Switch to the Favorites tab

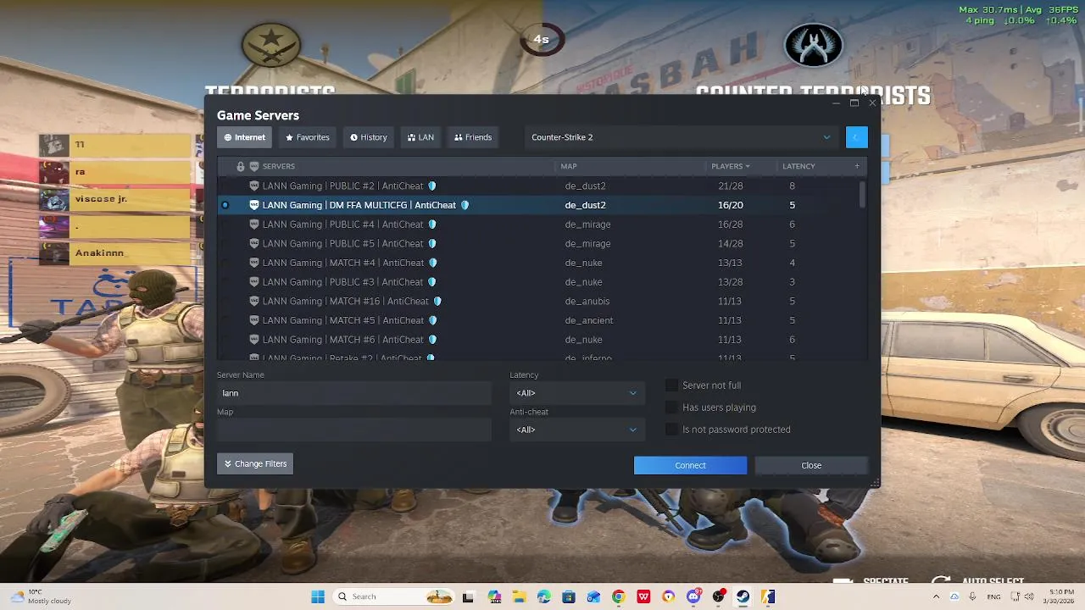[x=307, y=137]
